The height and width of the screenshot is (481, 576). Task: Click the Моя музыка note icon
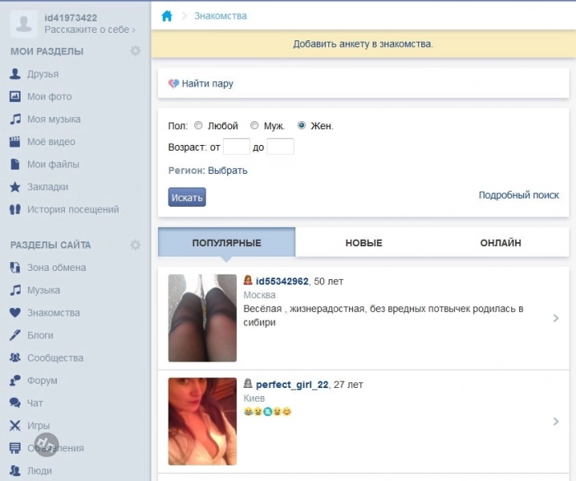click(15, 119)
